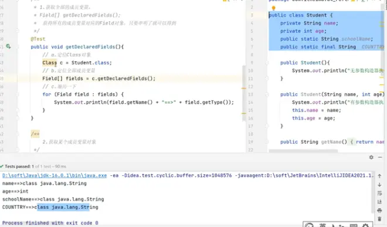
Task: Jump down the stack trace arrow
Action: pyautogui.click(x=379, y=185)
